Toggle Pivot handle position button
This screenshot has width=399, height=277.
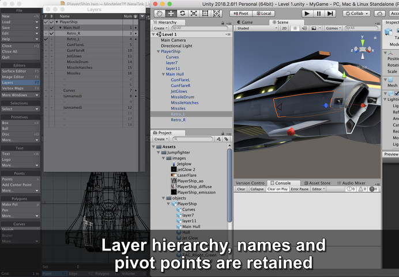(x=240, y=13)
